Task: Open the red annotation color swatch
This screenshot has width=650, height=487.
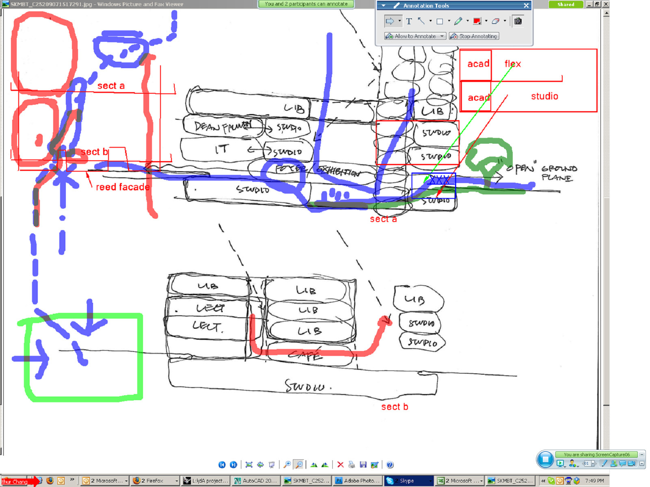Action: (x=477, y=21)
